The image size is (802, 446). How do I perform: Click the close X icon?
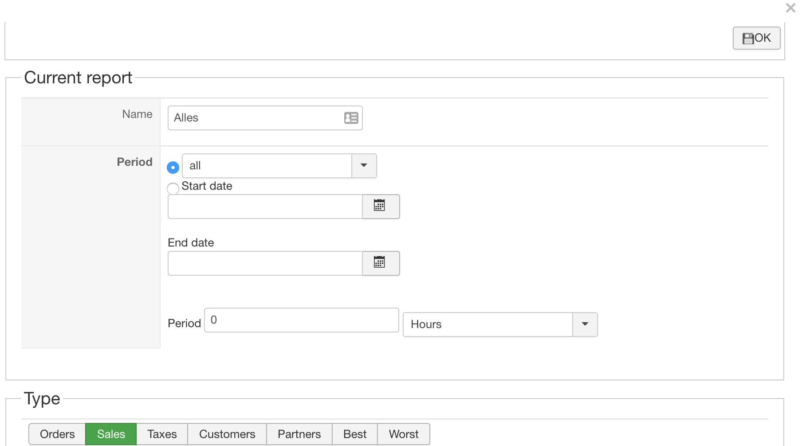(x=790, y=8)
